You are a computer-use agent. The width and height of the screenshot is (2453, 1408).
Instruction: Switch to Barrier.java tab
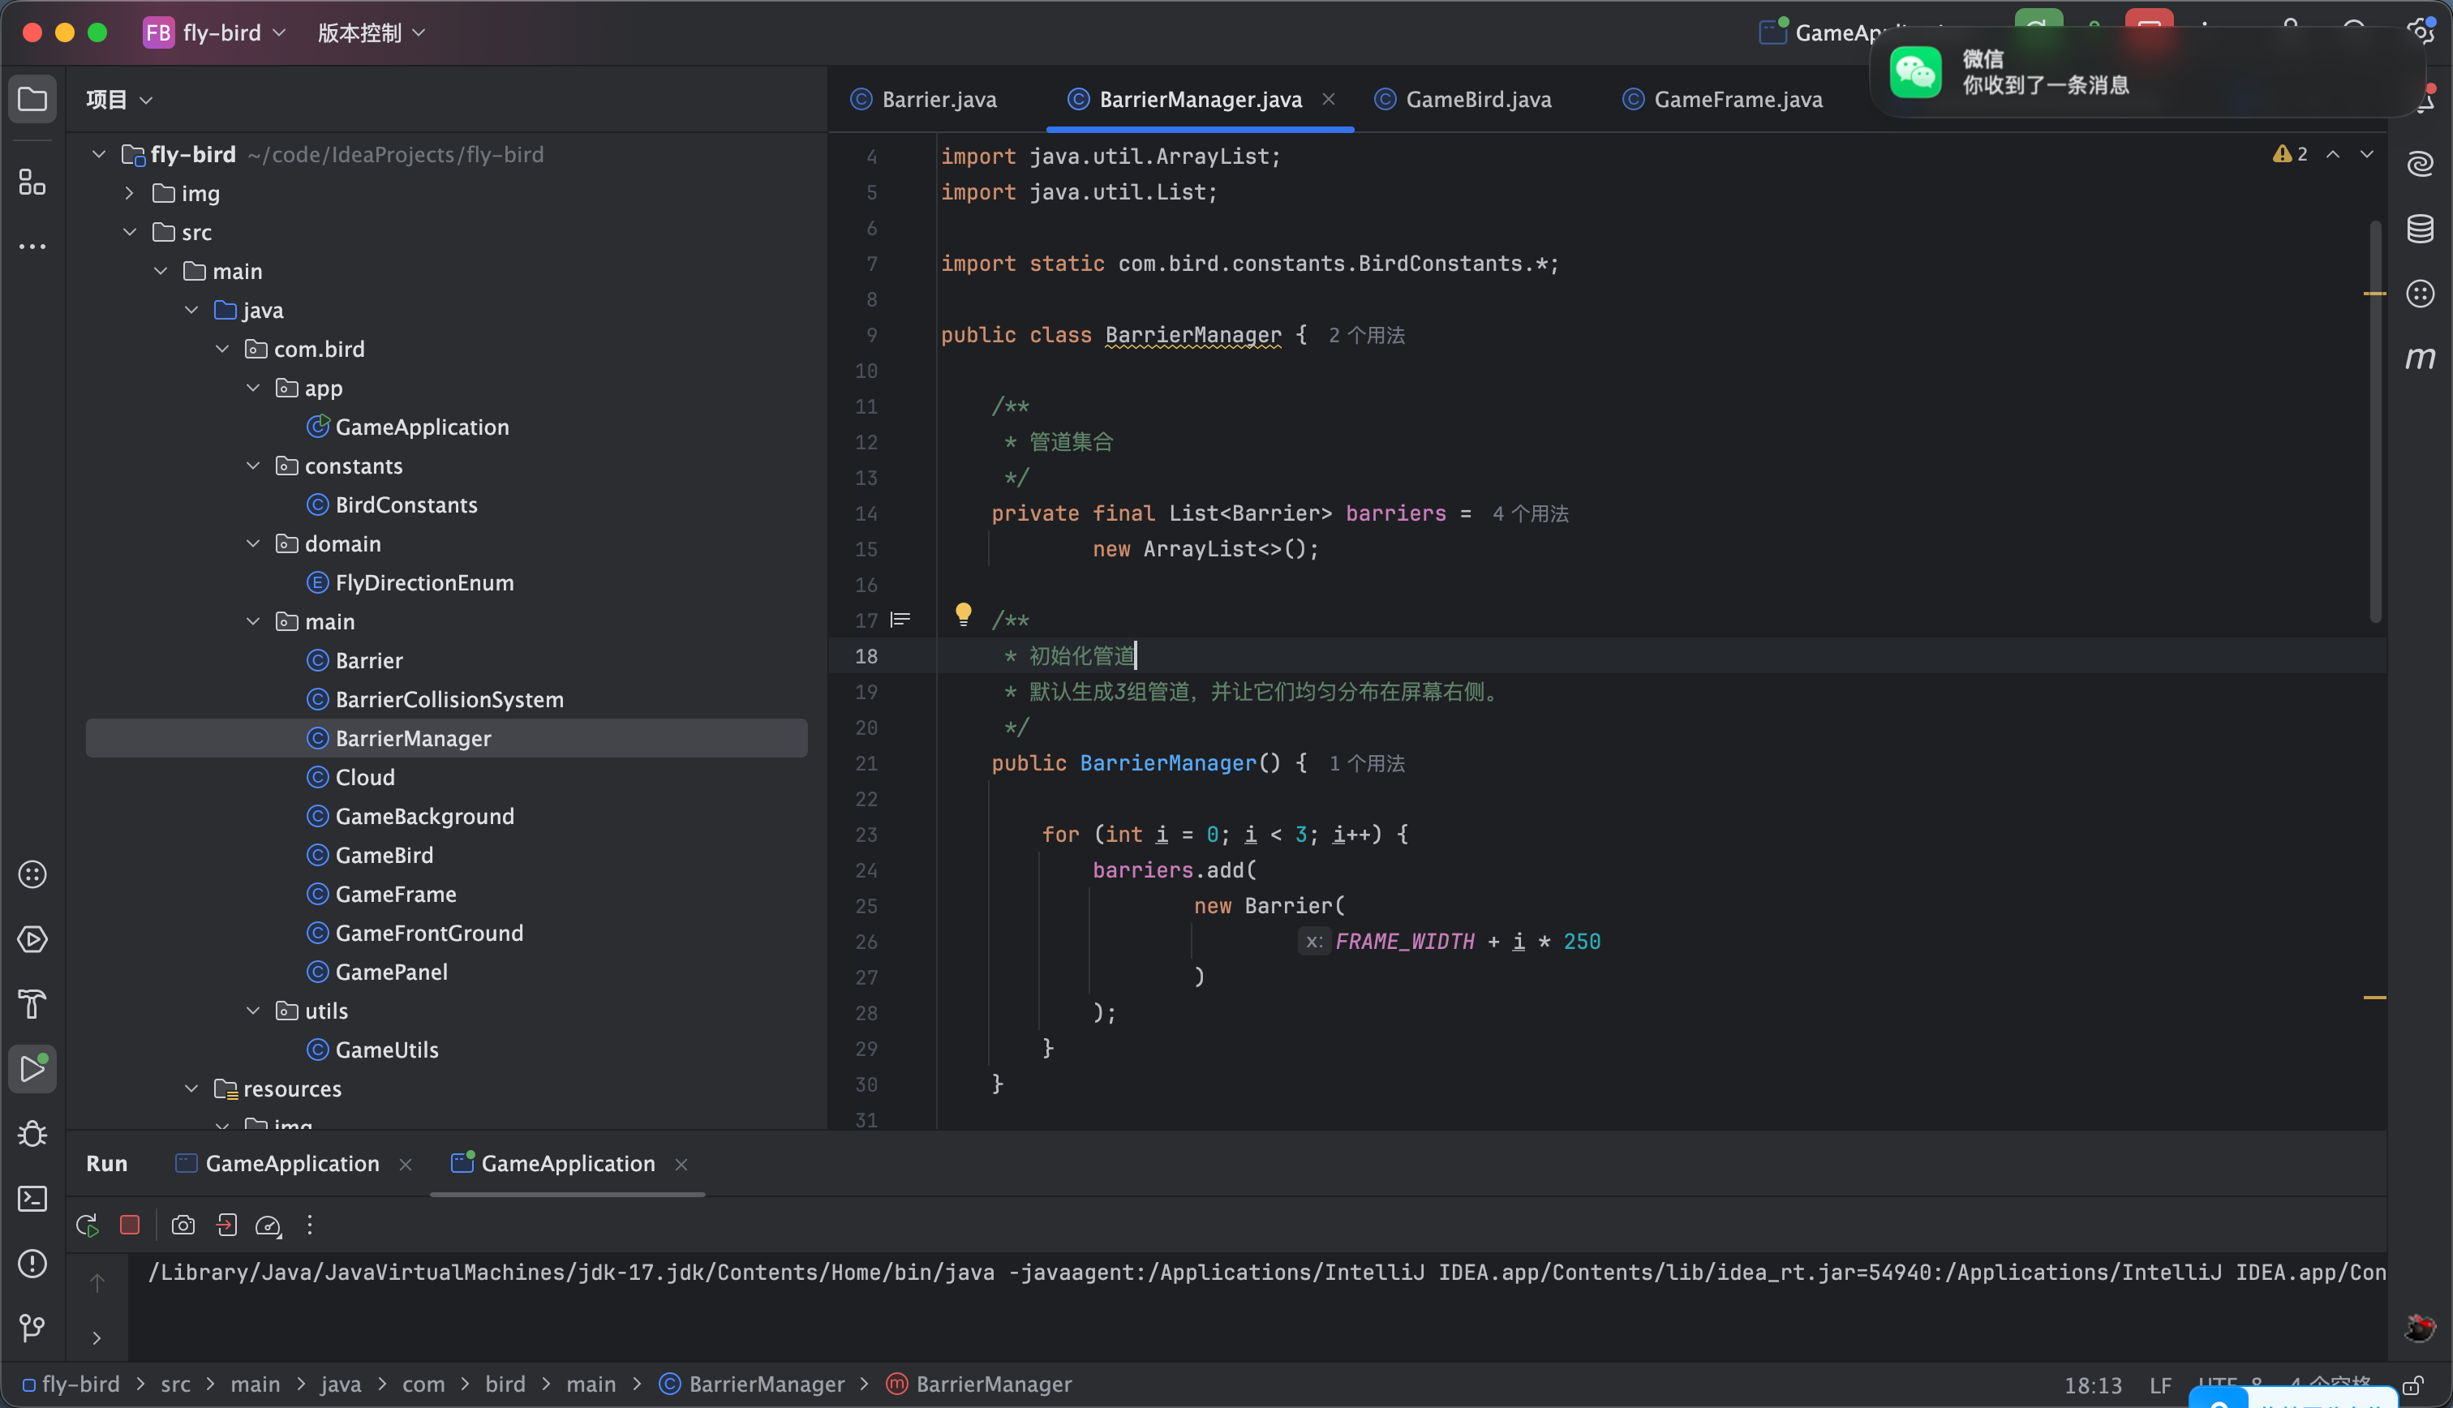[923, 100]
